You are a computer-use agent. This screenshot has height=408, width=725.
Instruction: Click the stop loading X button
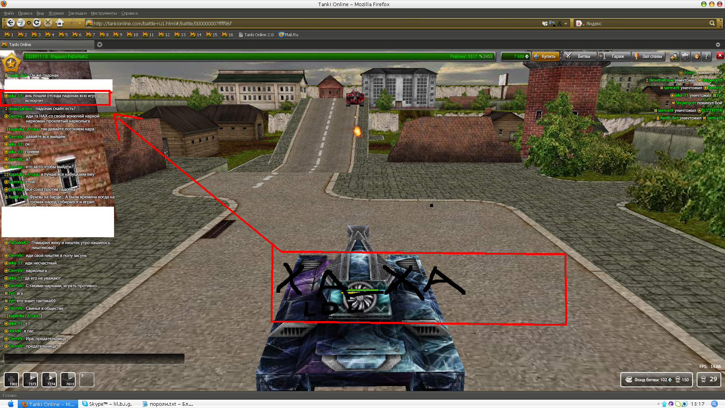pos(48,23)
